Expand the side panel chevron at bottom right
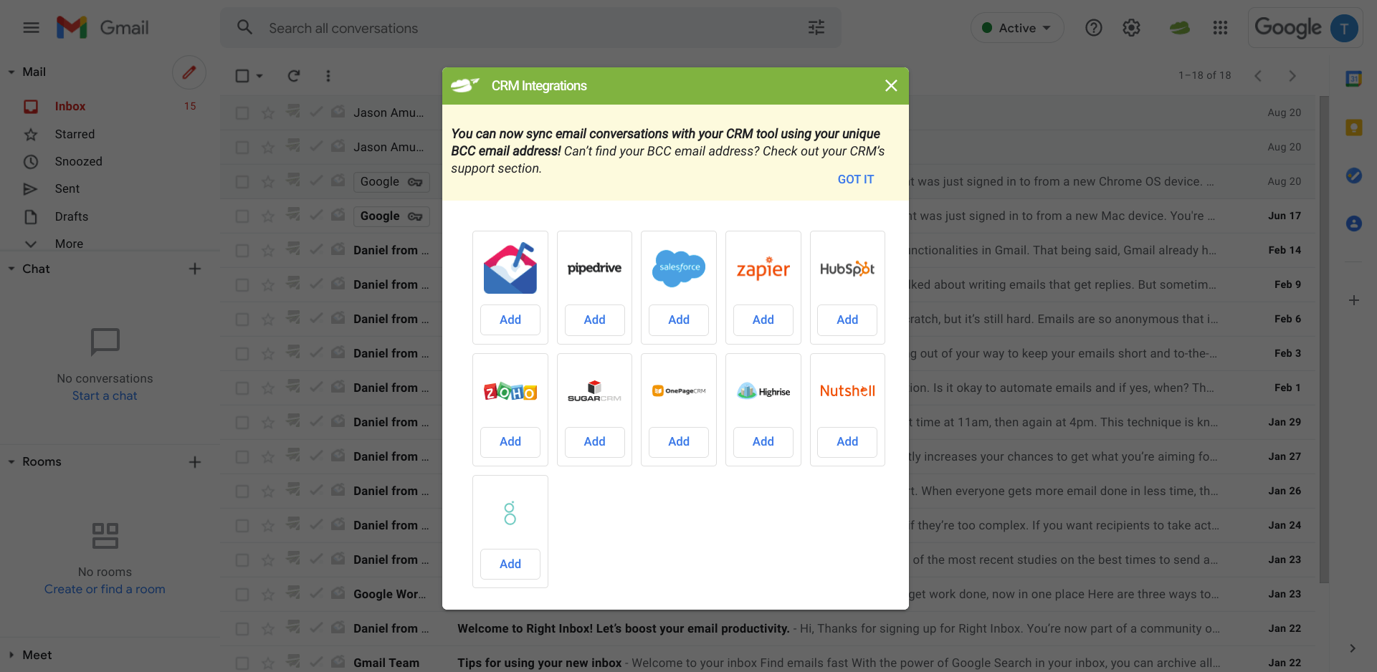Viewport: 1377px width, 672px height. coord(1353,648)
